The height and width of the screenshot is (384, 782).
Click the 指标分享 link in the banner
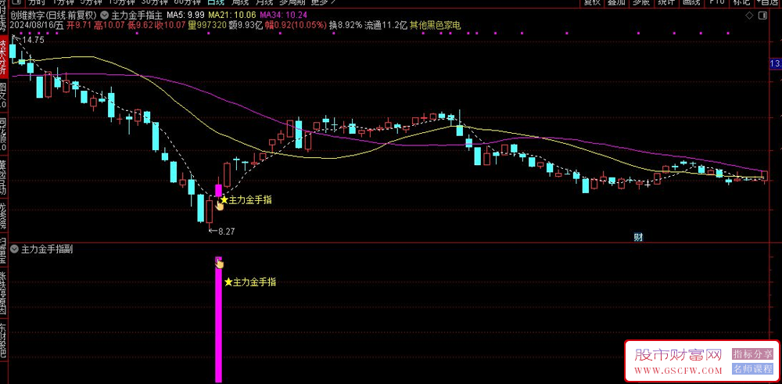point(752,354)
